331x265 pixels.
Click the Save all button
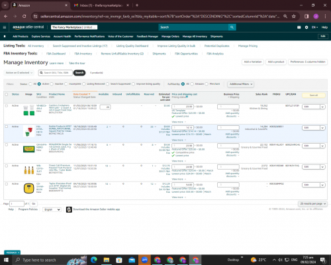tap(314, 95)
